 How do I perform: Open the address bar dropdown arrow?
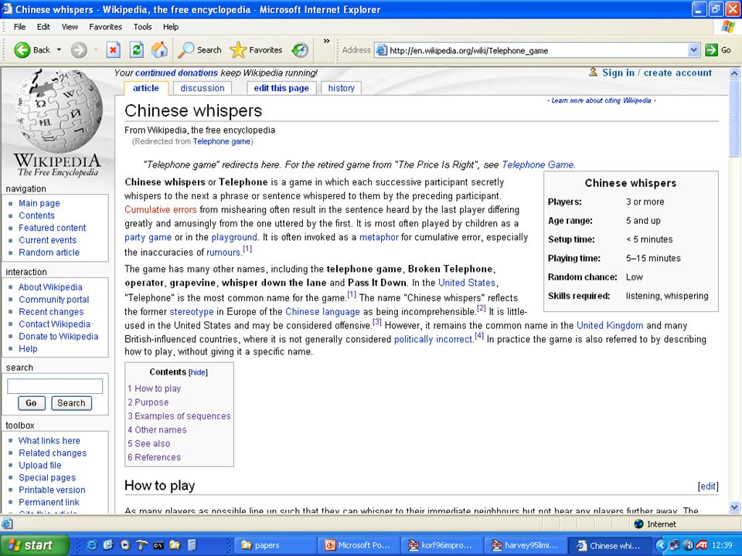(693, 50)
